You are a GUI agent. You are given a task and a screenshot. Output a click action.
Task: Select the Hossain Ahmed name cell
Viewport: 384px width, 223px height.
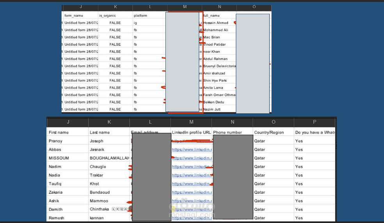(219, 23)
